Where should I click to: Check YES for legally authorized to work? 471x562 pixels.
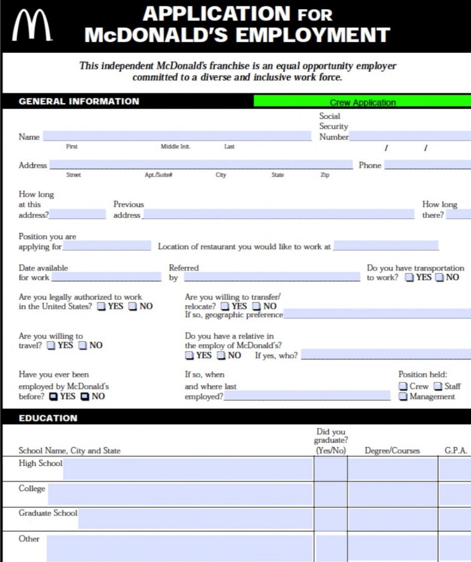click(102, 307)
